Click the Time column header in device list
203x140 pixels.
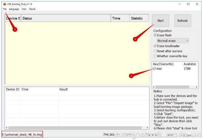[120, 18]
